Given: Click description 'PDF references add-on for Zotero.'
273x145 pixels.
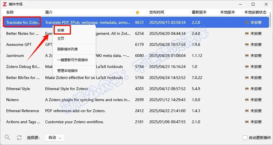Looking at the screenshot, I should point(75,111).
